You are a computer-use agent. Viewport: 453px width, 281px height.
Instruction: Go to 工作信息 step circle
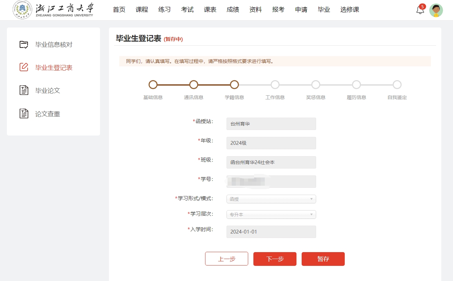275,85
